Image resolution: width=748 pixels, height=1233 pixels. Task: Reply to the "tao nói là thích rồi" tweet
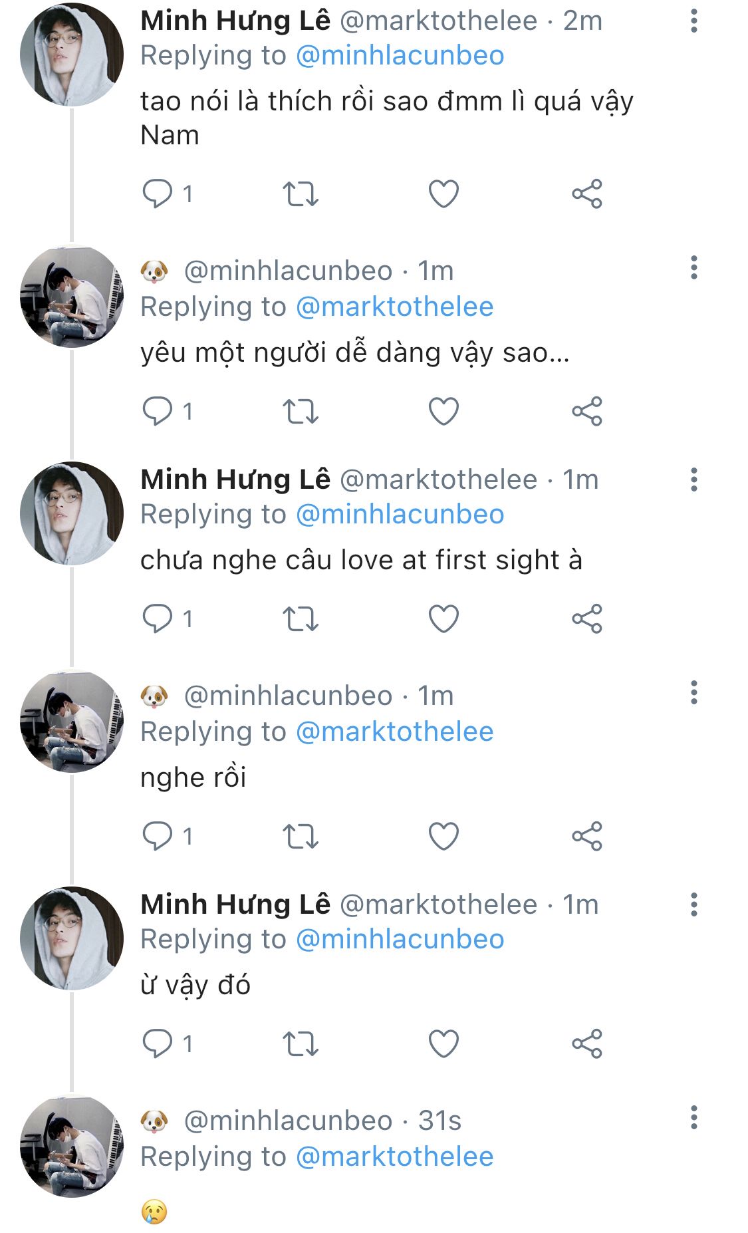tap(158, 194)
